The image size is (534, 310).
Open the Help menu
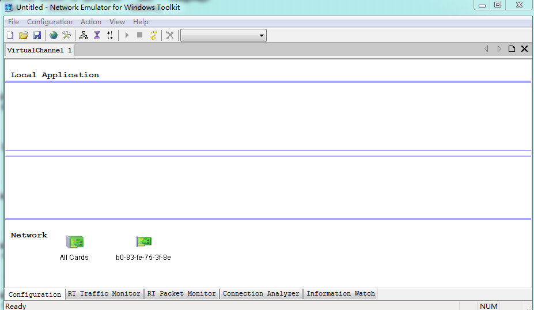pyautogui.click(x=141, y=22)
